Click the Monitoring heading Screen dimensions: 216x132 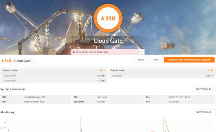pyautogui.click(x=7, y=112)
